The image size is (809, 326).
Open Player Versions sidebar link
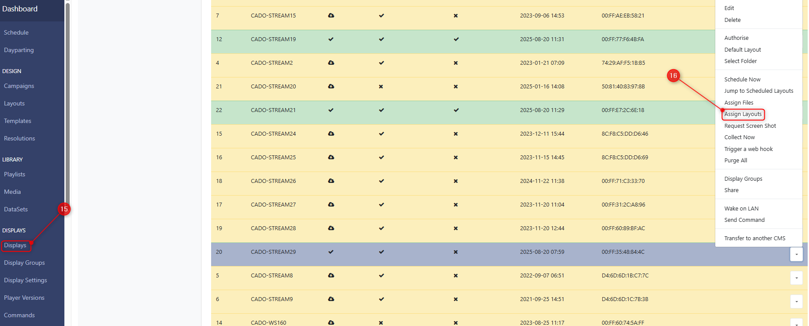coord(24,298)
